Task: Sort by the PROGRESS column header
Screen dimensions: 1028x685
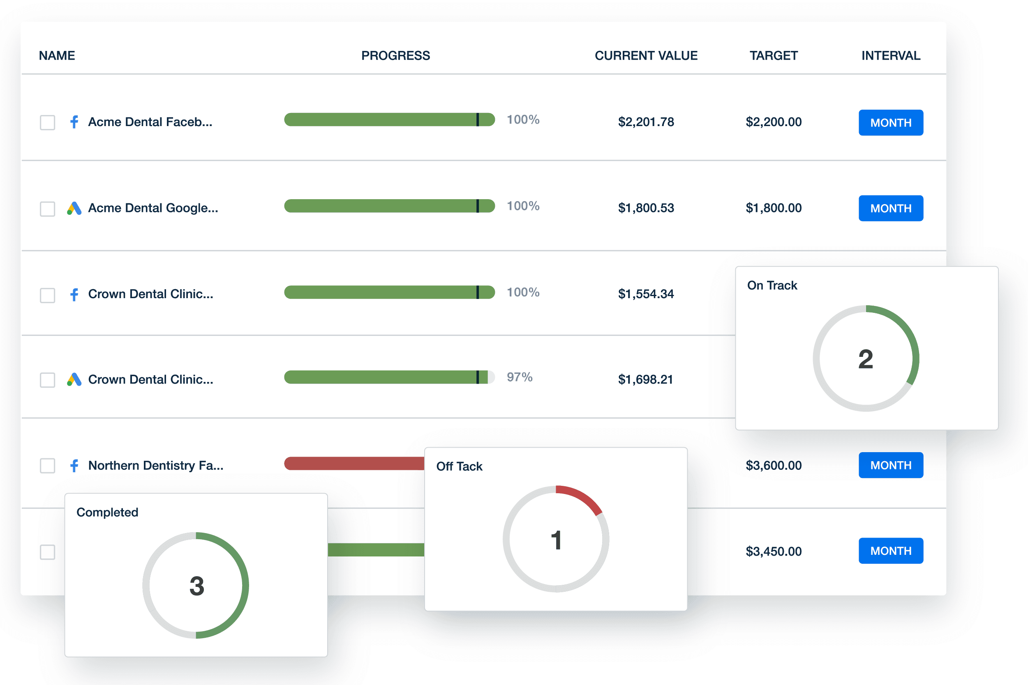Action: [x=395, y=55]
